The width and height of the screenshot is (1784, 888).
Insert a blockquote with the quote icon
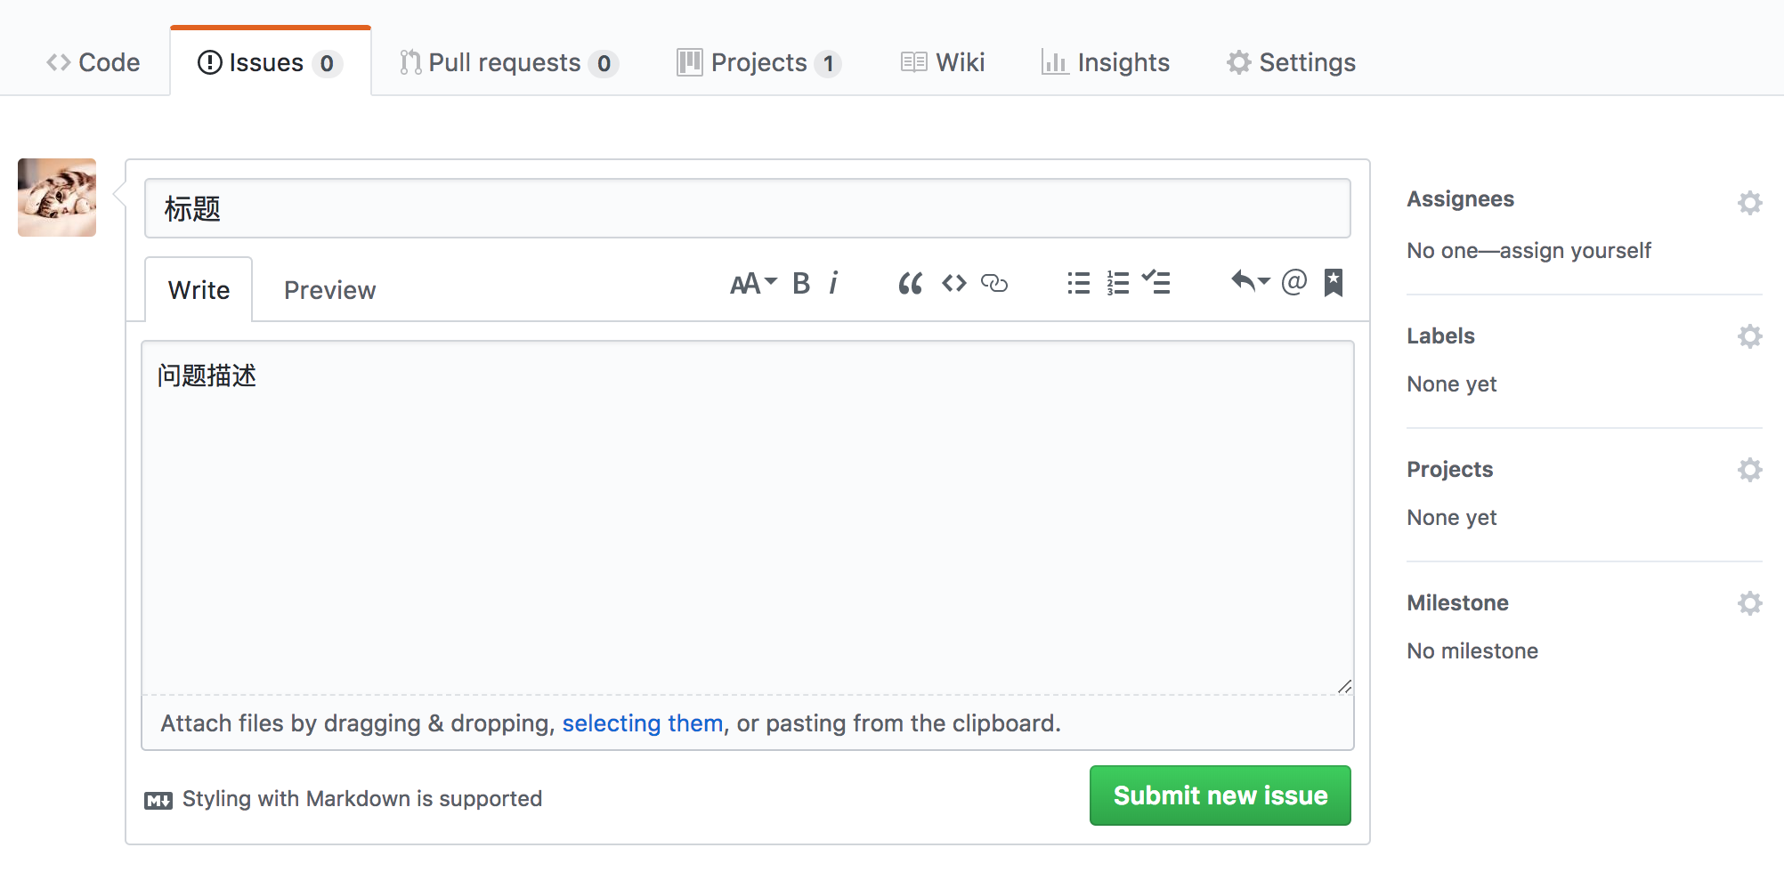(910, 284)
